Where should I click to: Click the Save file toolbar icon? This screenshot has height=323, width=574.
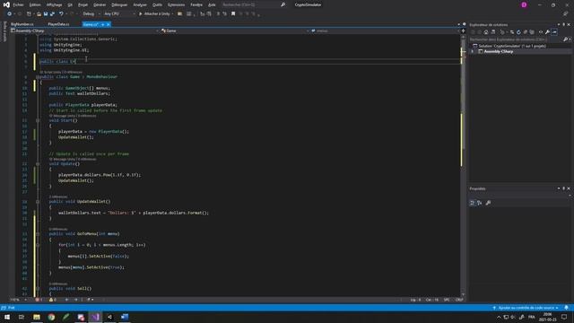46,14
